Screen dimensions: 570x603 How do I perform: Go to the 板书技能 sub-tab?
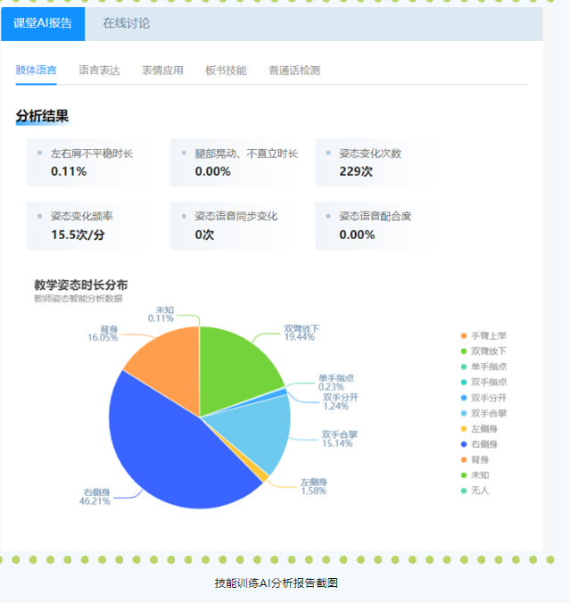click(226, 70)
